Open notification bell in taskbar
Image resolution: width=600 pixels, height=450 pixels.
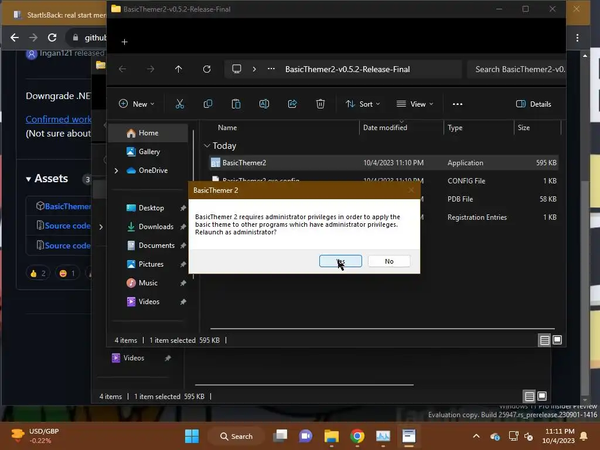[584, 436]
